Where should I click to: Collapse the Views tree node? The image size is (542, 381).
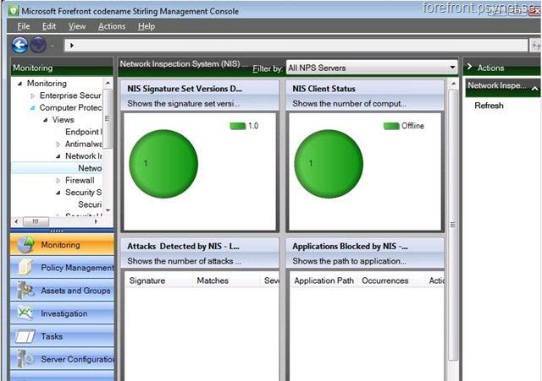[46, 120]
